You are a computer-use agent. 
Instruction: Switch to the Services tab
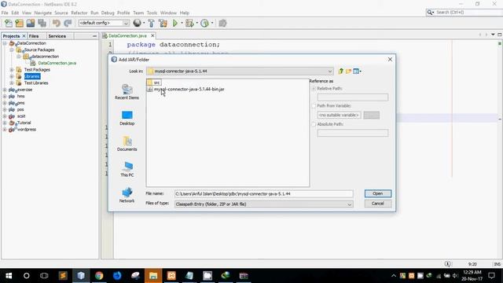(57, 36)
